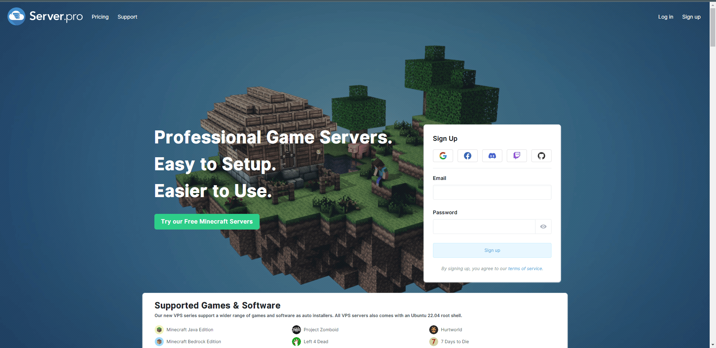
Task: Open Minecraft Java Edition link
Action: 190,330
